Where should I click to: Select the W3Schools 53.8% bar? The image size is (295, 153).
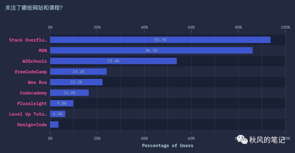(x=113, y=61)
